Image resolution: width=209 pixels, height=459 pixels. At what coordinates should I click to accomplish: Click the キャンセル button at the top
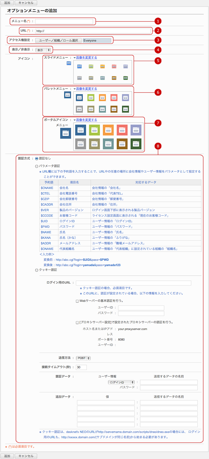pyautogui.click(x=26, y=3)
